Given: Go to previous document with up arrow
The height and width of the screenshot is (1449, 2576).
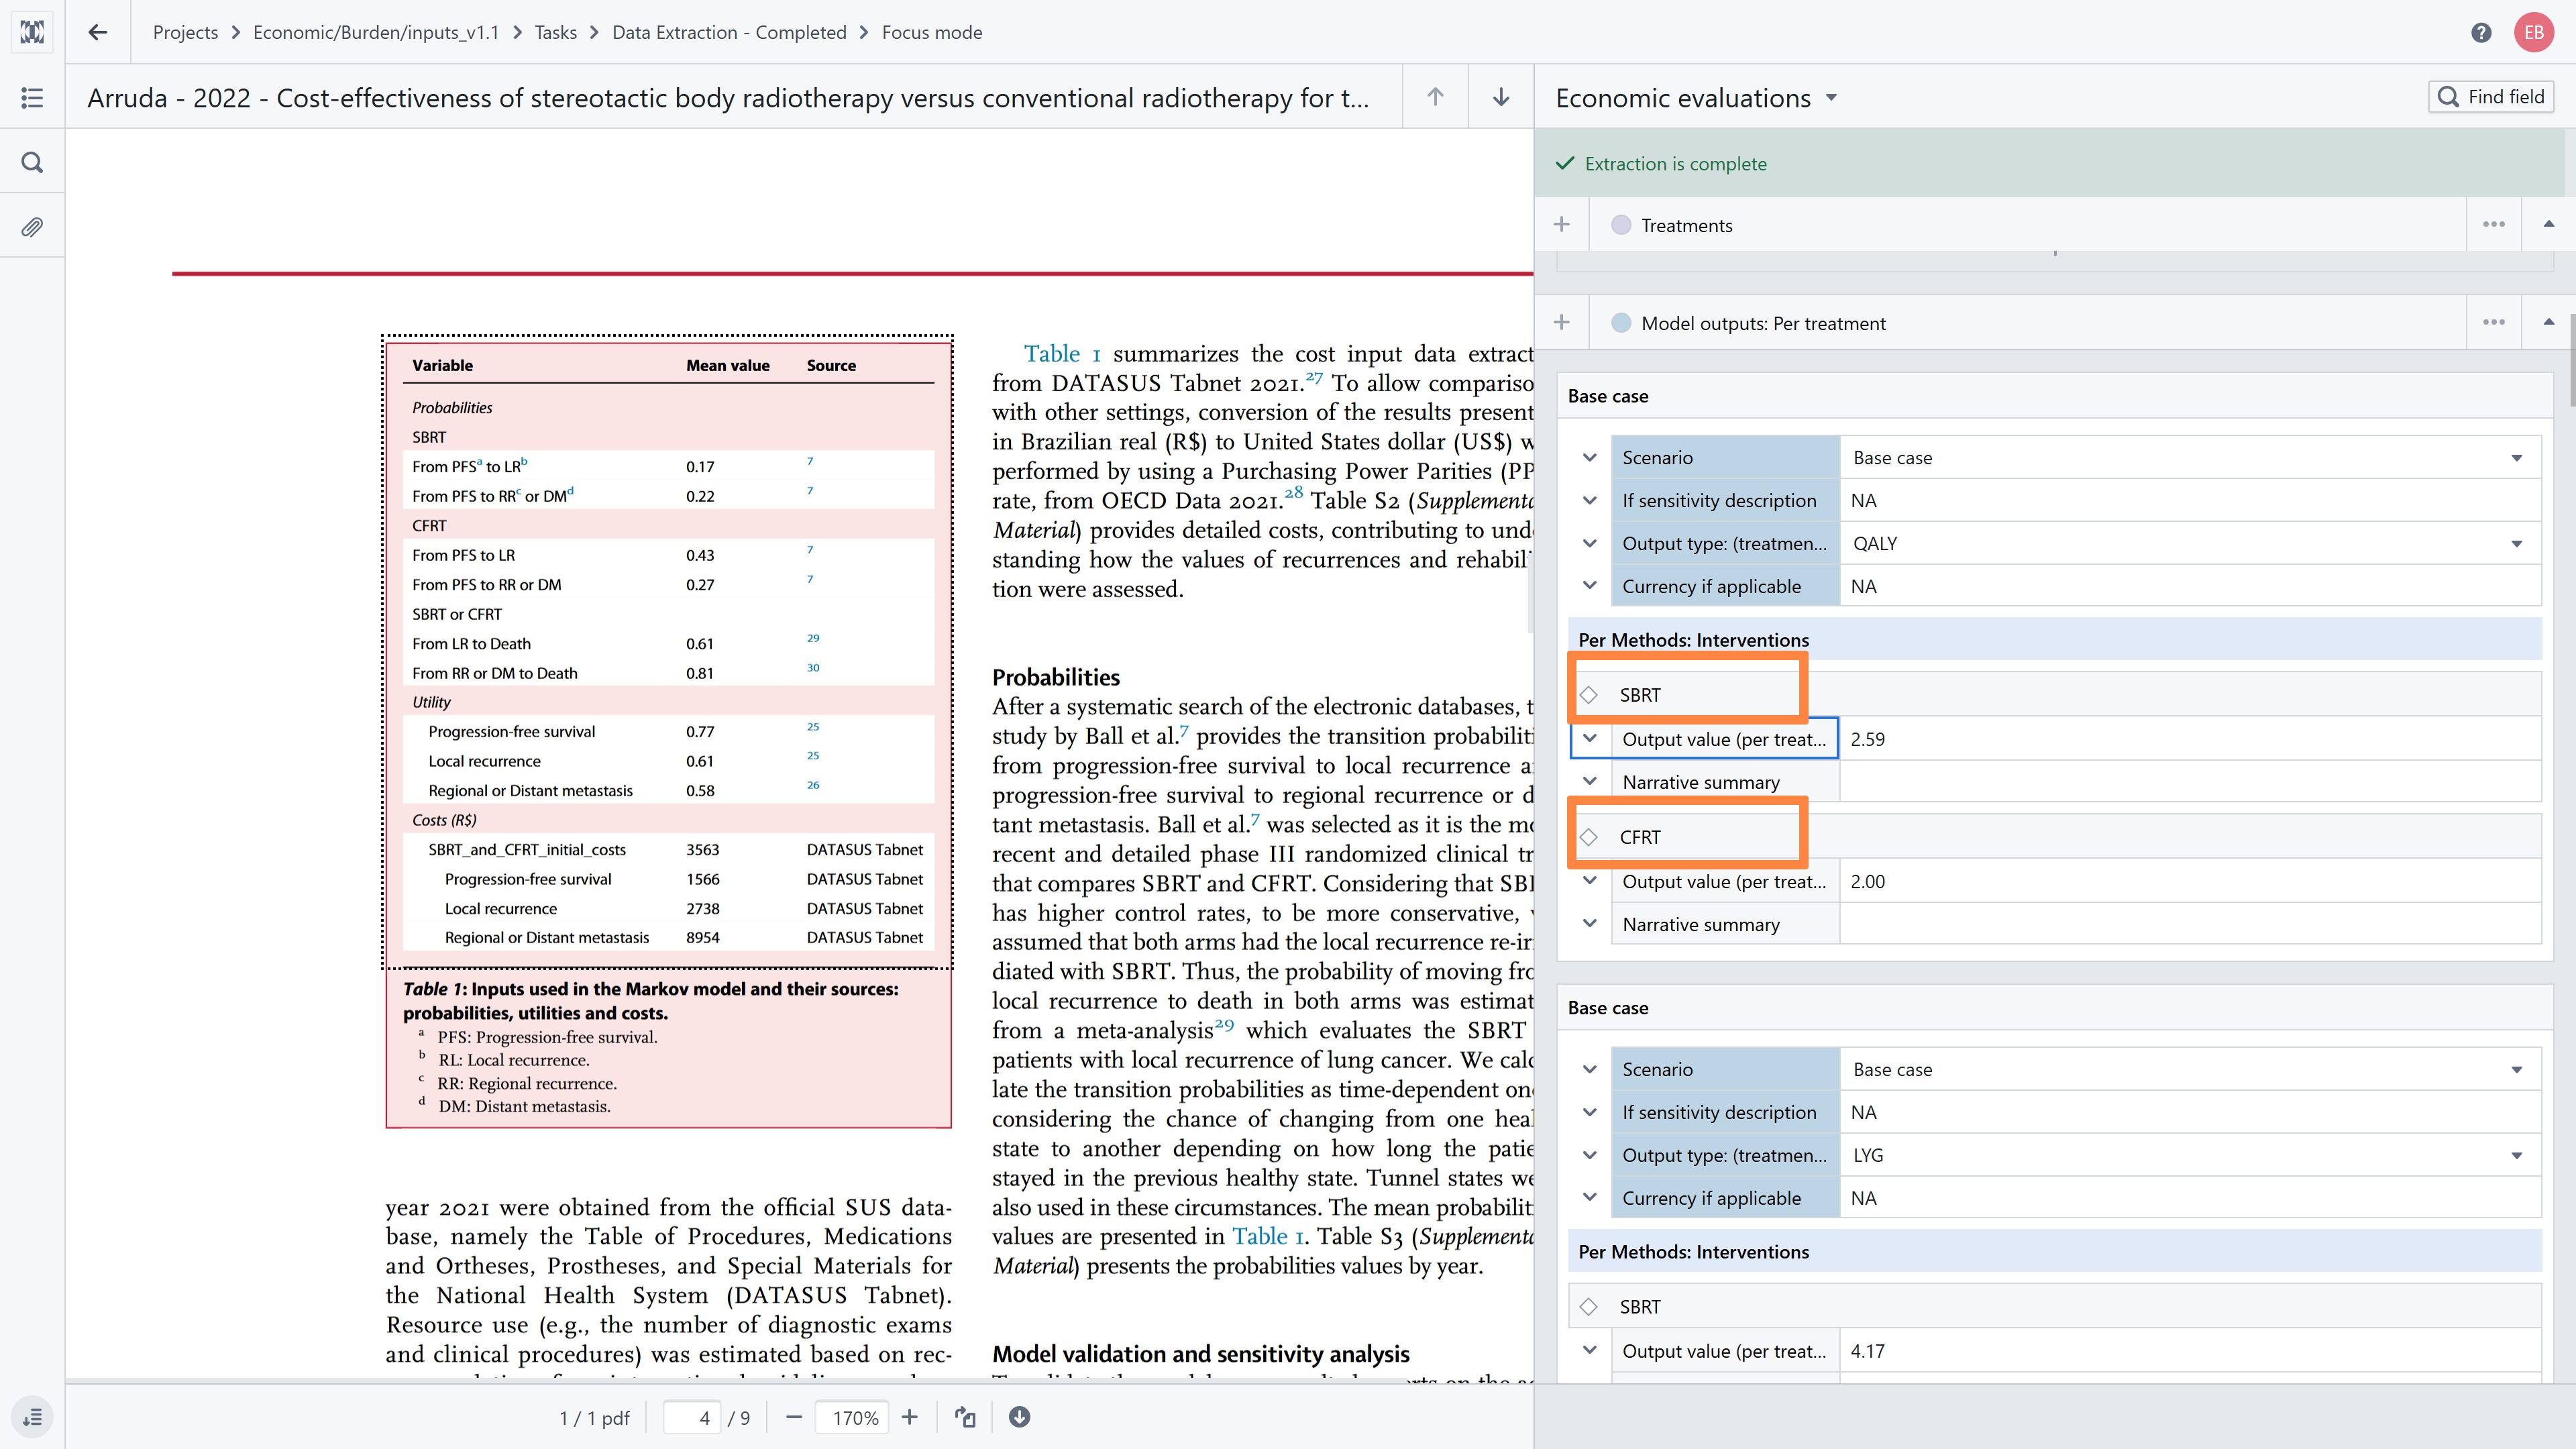Looking at the screenshot, I should point(1435,97).
